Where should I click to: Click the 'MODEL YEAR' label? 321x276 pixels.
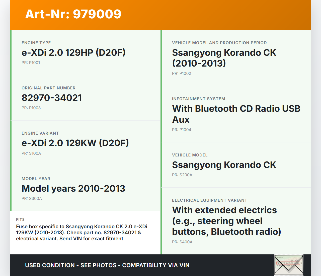36,179
